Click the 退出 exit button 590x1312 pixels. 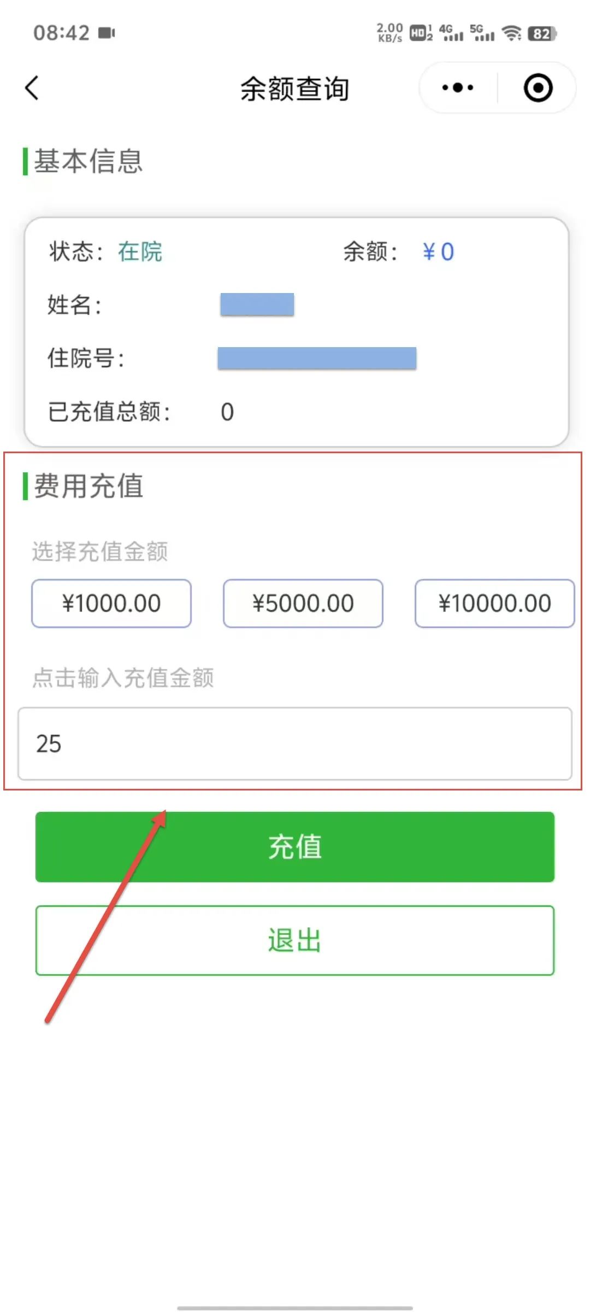295,940
